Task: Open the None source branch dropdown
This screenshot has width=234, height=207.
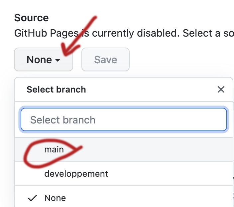Action: (x=44, y=60)
